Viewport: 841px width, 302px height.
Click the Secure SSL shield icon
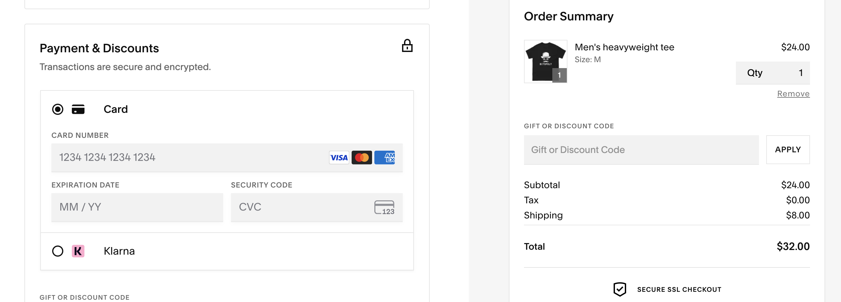click(620, 289)
